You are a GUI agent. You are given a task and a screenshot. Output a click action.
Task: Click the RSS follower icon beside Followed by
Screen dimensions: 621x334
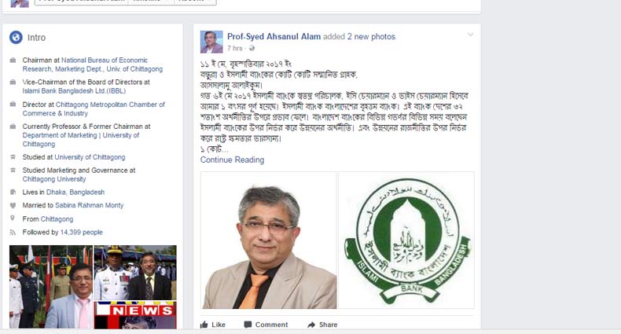[13, 233]
